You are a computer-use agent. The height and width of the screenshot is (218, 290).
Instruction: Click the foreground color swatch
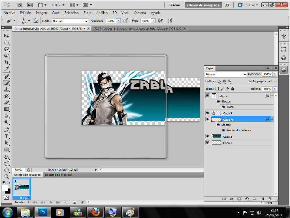click(x=5, y=188)
